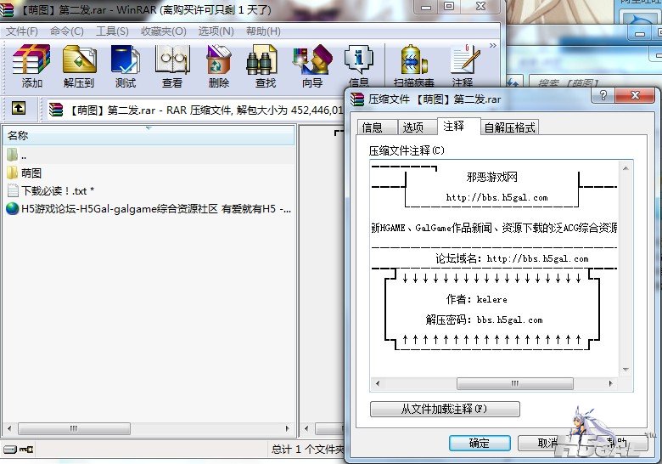Switch to the 自解压格式 tab
662x464 pixels.
point(509,127)
